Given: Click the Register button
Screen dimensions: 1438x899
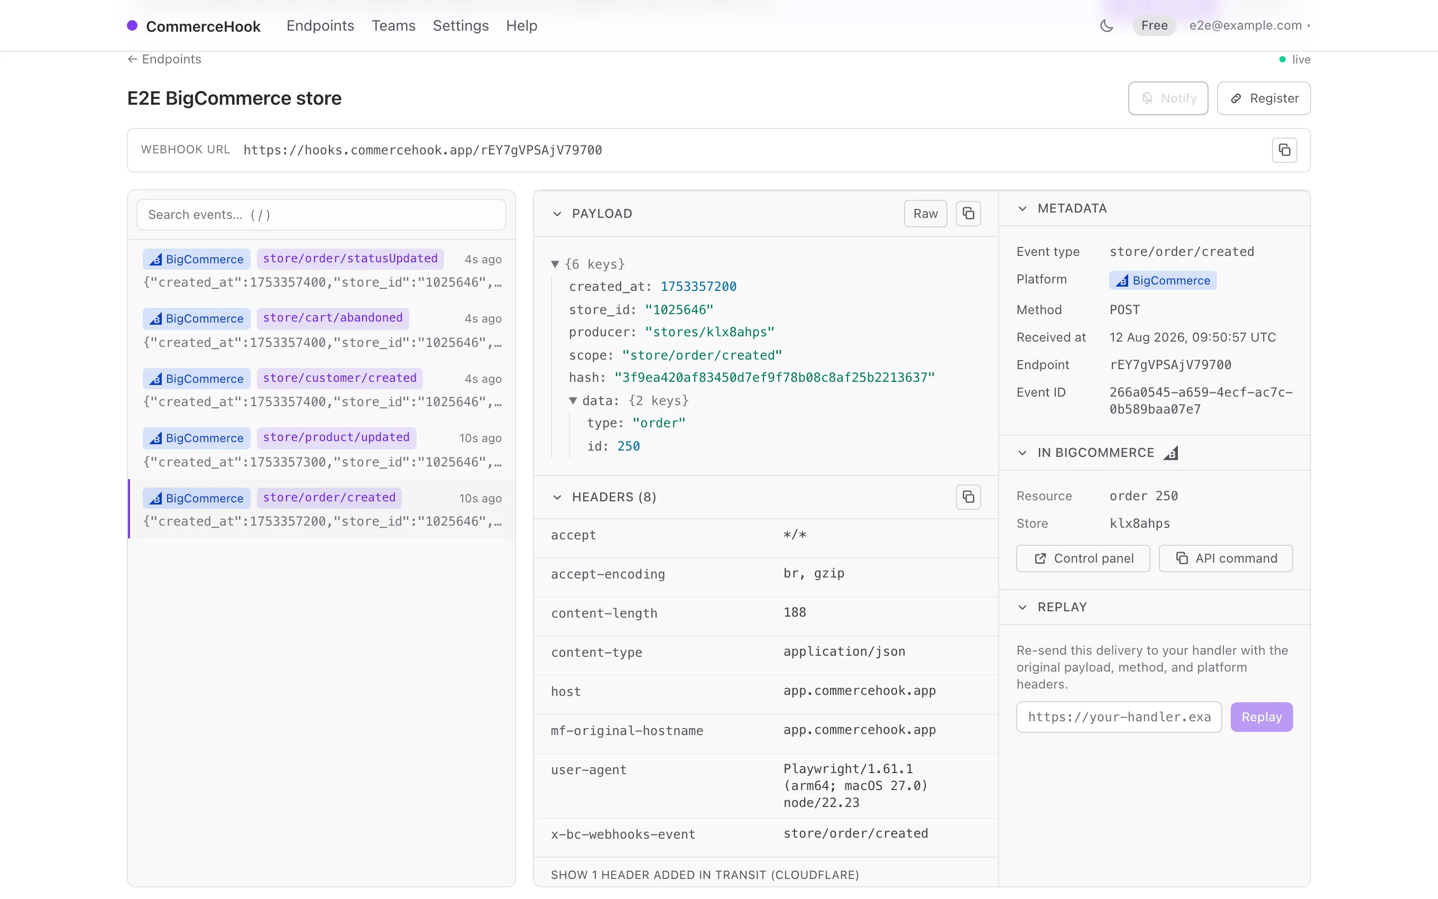Looking at the screenshot, I should click(x=1264, y=98).
